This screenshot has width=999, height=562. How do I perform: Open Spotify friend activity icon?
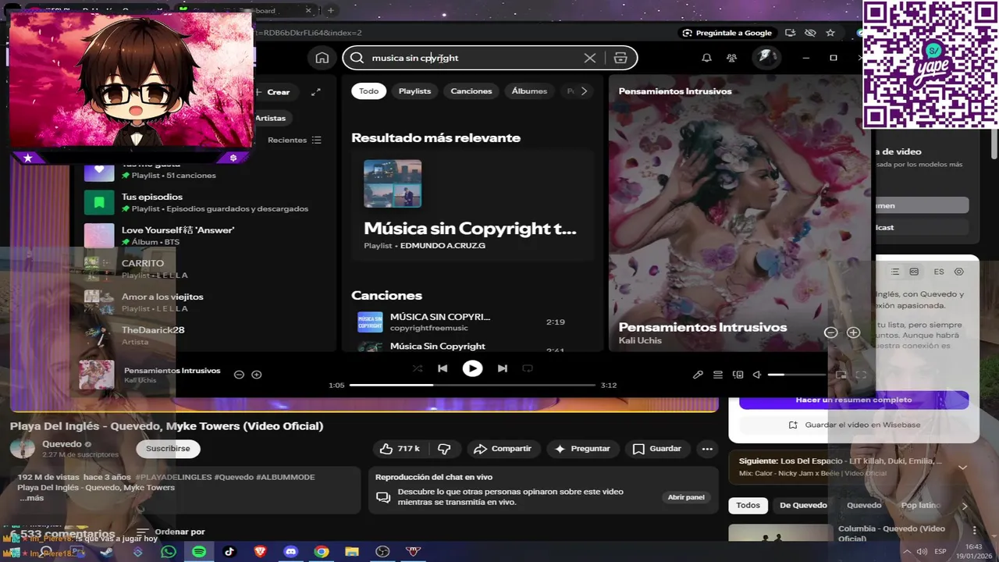(x=731, y=58)
